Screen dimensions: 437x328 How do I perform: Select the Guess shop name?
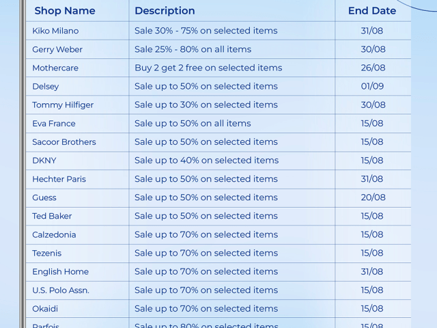(44, 197)
